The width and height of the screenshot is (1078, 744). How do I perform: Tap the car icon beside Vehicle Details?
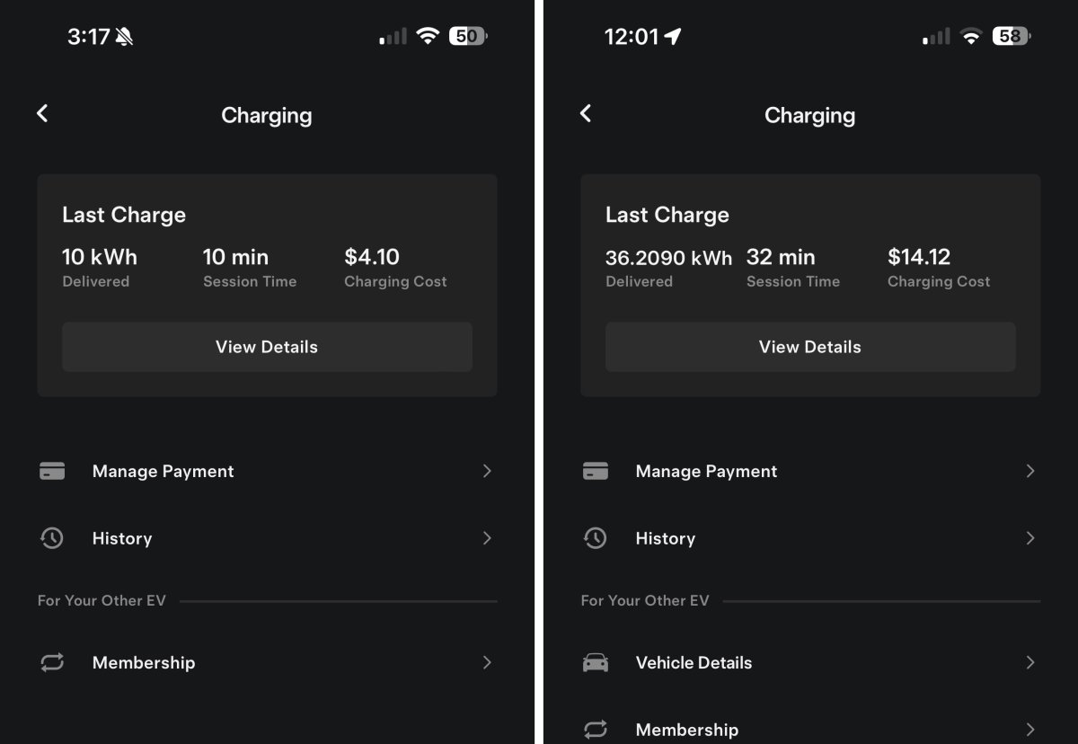(x=596, y=662)
